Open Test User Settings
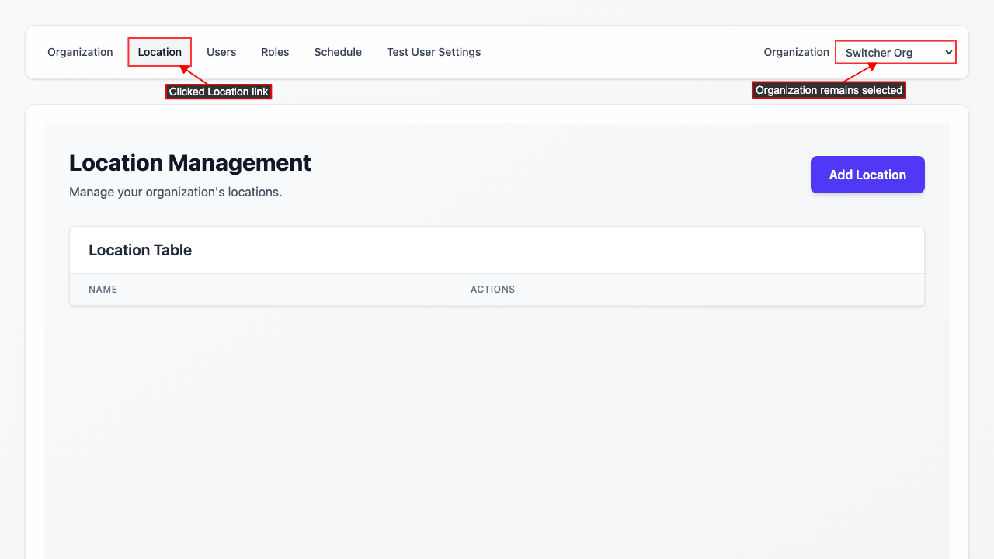Image resolution: width=994 pixels, height=559 pixels. [433, 52]
